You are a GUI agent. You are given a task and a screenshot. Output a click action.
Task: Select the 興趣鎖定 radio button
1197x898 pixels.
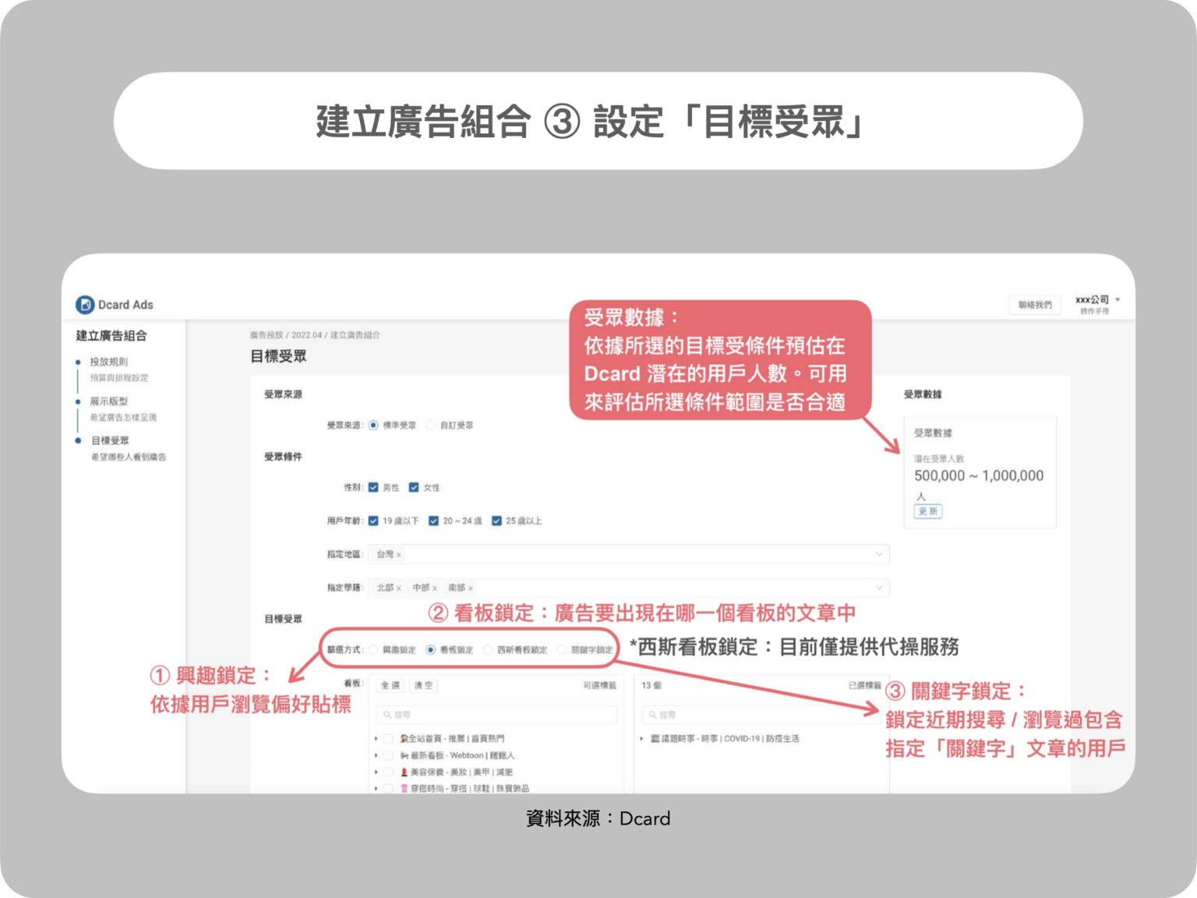tap(373, 649)
